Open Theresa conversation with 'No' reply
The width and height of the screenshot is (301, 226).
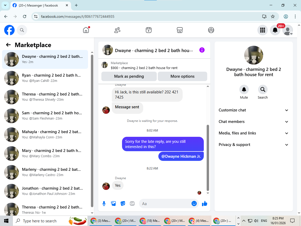[45, 209]
